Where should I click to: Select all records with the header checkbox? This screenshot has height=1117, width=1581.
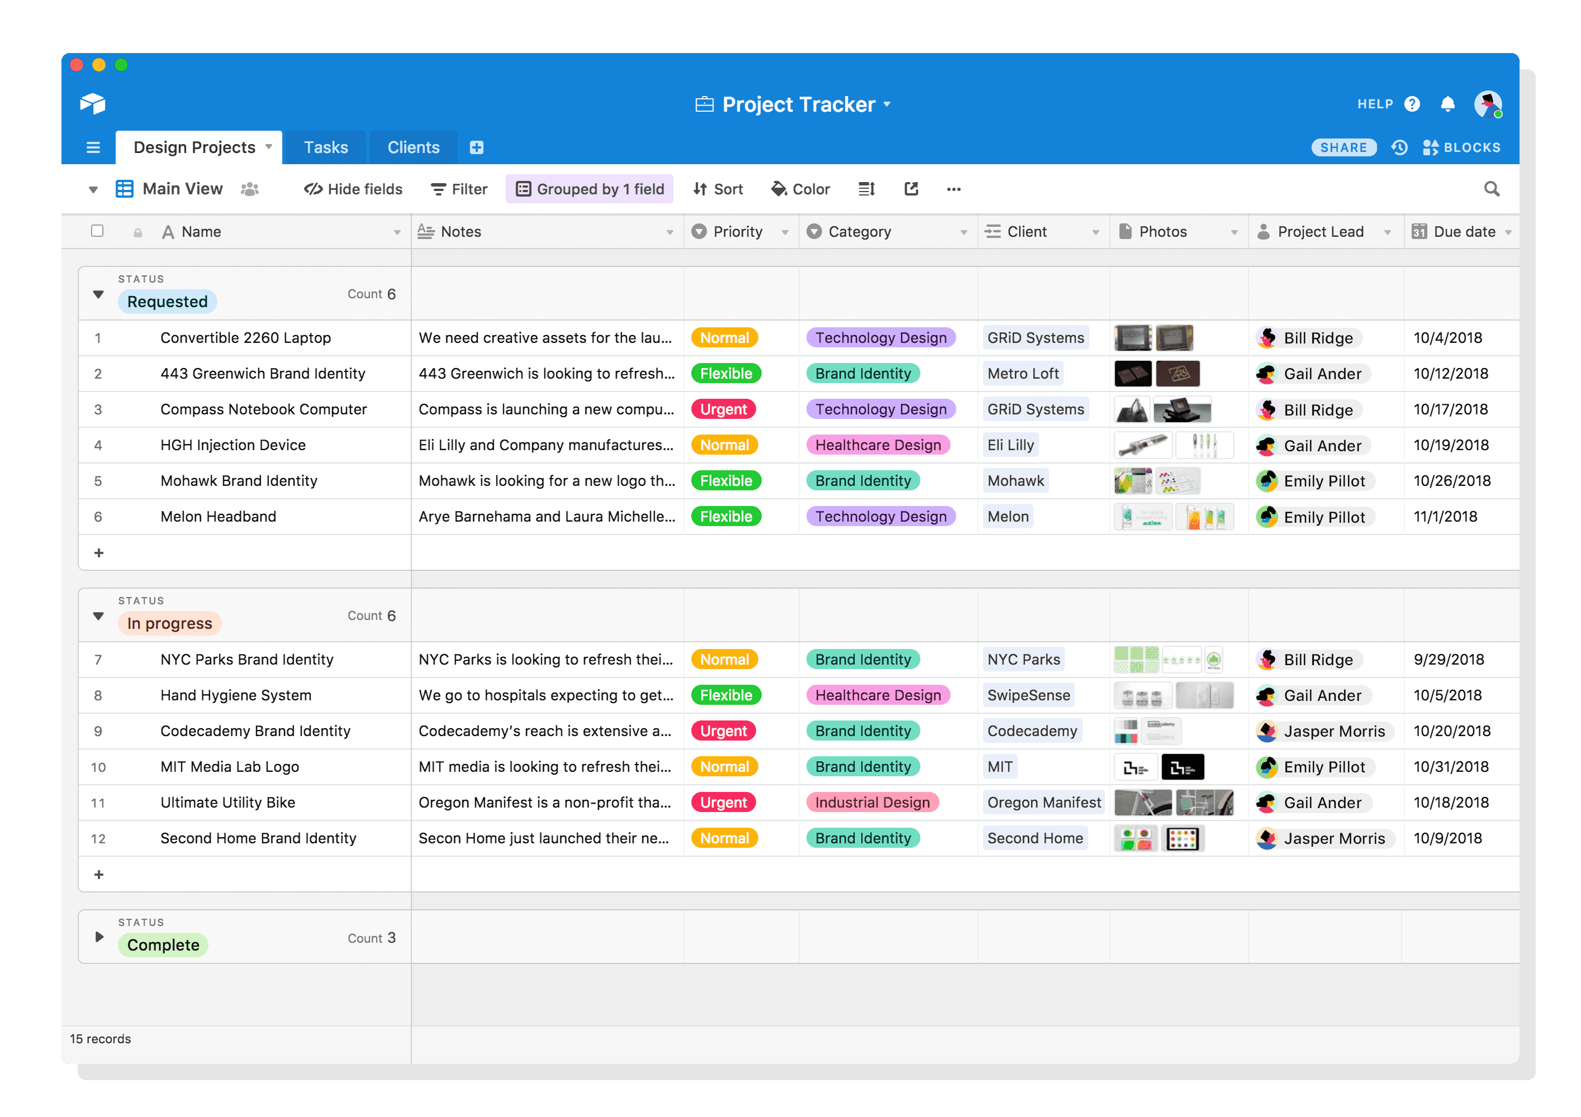coord(97,231)
